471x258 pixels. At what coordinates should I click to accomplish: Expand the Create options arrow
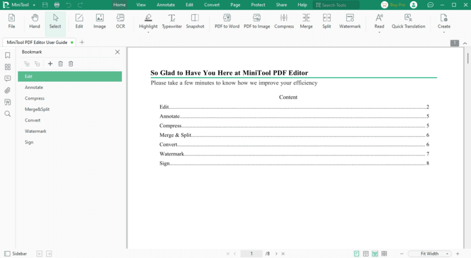coord(444,32)
